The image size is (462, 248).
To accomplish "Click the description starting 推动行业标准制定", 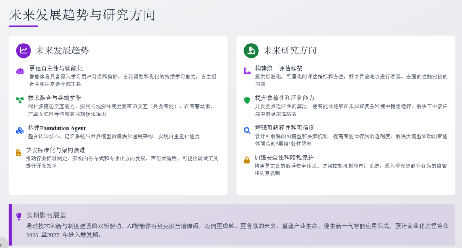I will (122, 162).
